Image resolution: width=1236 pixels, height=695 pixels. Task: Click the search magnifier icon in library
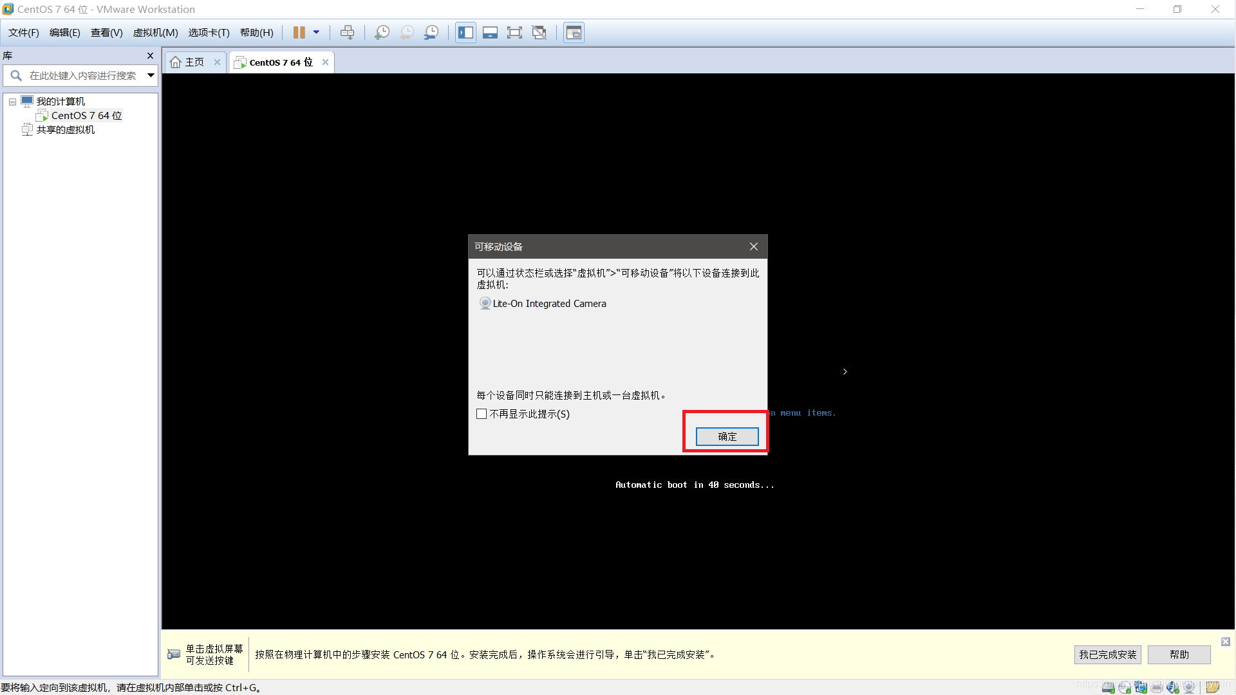tap(16, 76)
